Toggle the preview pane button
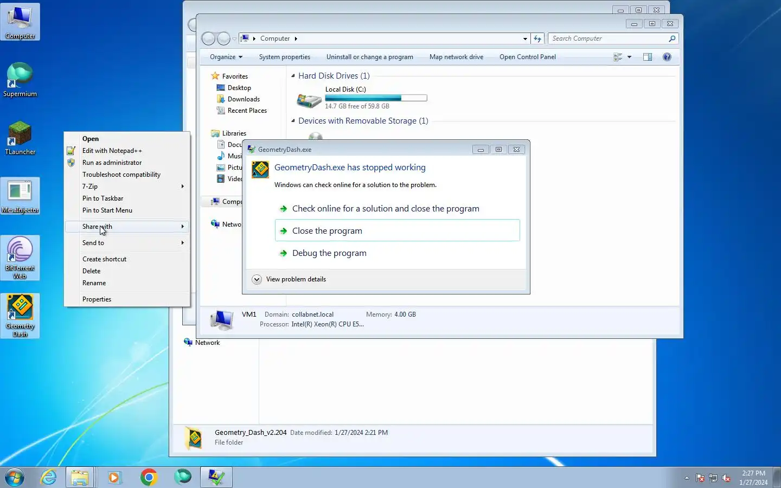781x488 pixels. click(x=648, y=57)
